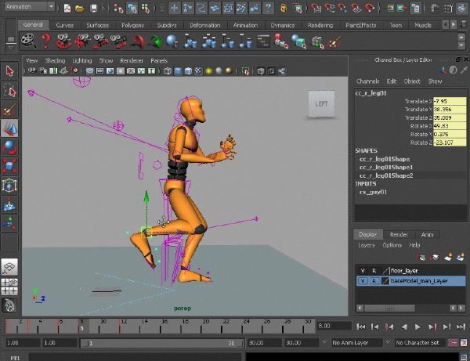470x361 pixels.
Task: Play the animation backward
Action: pos(404,327)
